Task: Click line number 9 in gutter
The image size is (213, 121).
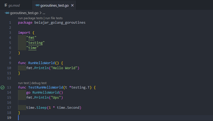Action: coord(10,63)
